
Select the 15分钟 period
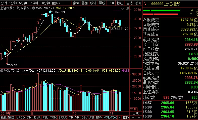(x=33, y=3)
